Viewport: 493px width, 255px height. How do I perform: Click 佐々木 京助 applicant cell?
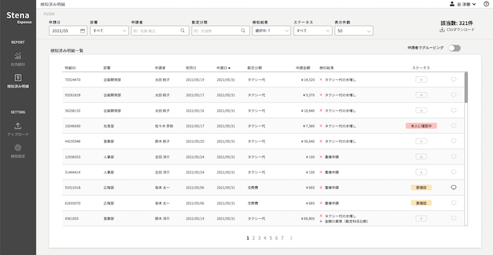click(x=164, y=126)
